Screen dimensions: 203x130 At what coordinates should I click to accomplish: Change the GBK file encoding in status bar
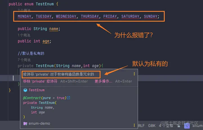[152, 126]
